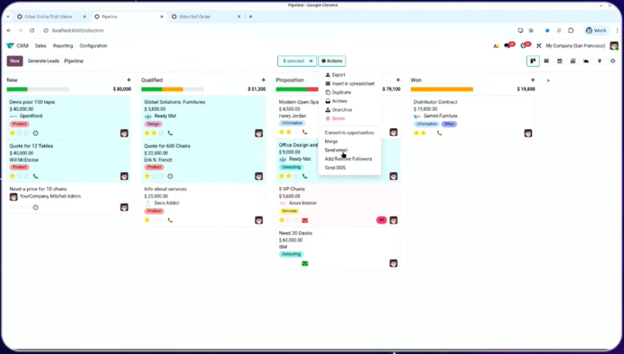The height and width of the screenshot is (354, 624).
Task: Clear the 5 selected records with X
Action: pos(311,61)
